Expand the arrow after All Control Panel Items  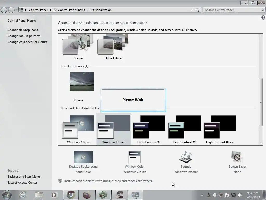click(x=88, y=10)
